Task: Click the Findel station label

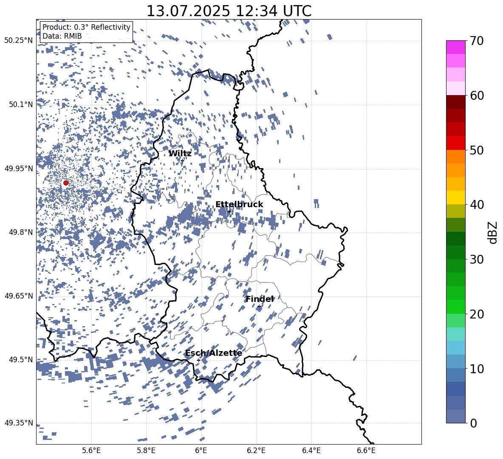Action: (x=260, y=299)
